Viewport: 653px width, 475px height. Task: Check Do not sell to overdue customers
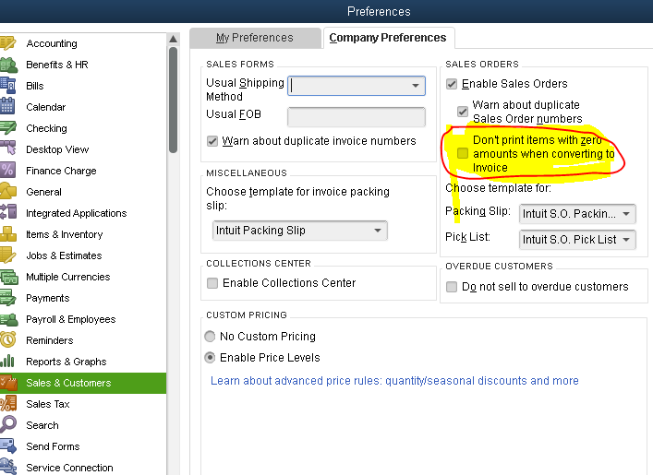click(x=452, y=287)
